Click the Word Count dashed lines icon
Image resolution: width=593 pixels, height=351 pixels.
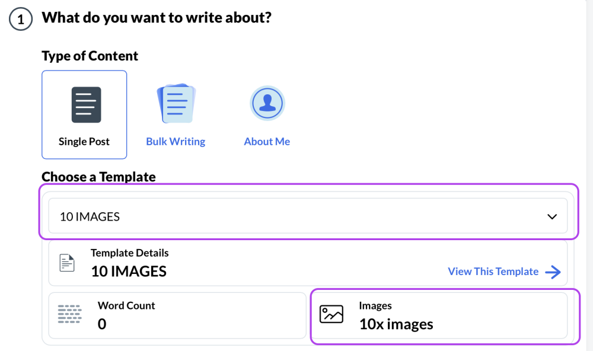point(70,314)
